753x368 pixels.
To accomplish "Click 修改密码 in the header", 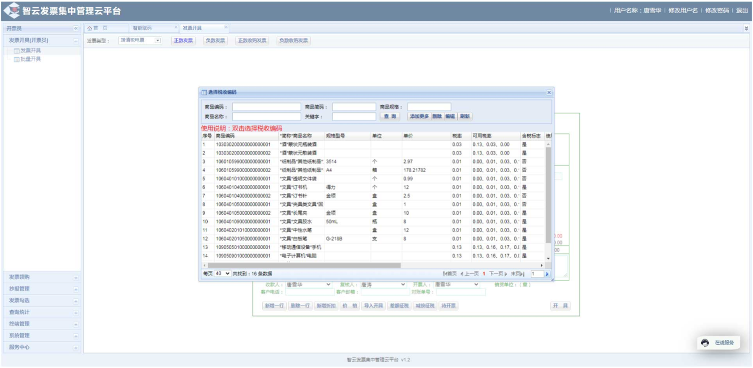I will [x=717, y=10].
